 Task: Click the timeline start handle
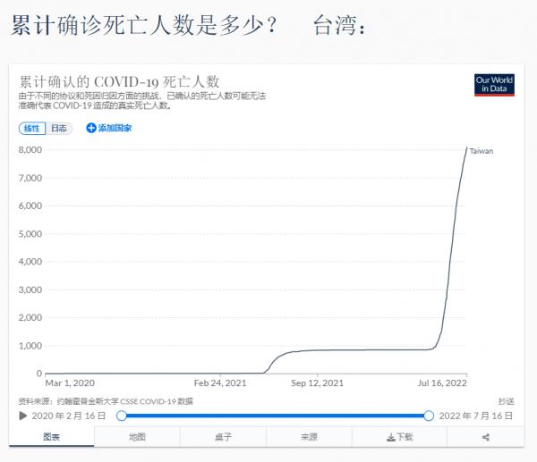(x=121, y=416)
